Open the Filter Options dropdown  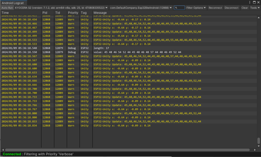[196, 8]
